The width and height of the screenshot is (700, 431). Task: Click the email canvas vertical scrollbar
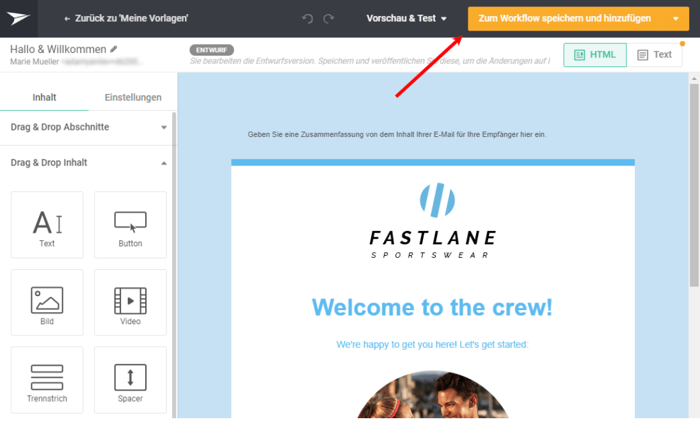click(694, 185)
